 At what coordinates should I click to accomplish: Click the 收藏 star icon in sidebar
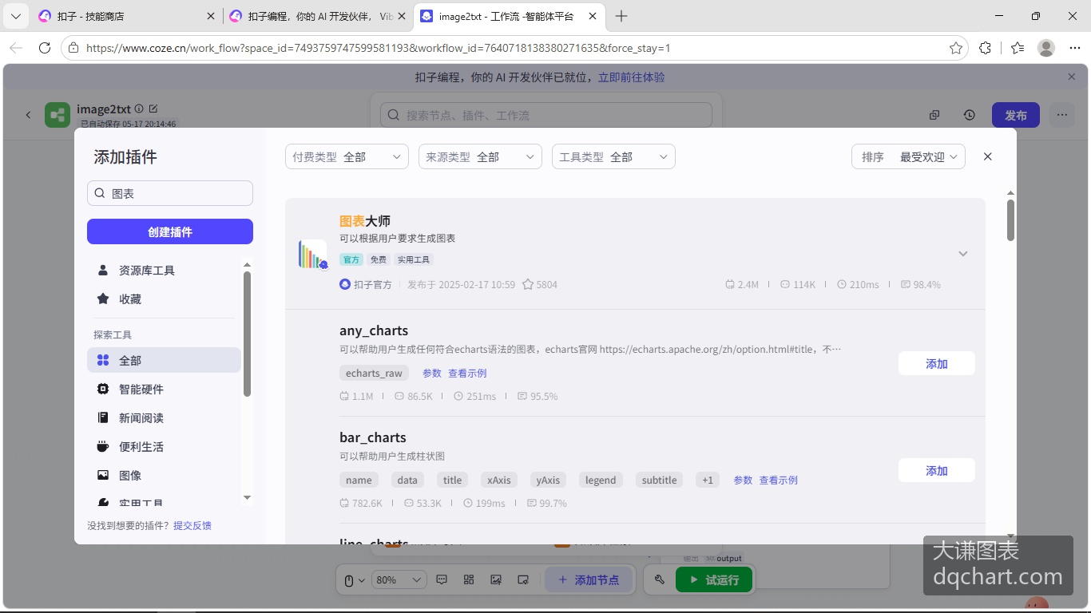103,299
